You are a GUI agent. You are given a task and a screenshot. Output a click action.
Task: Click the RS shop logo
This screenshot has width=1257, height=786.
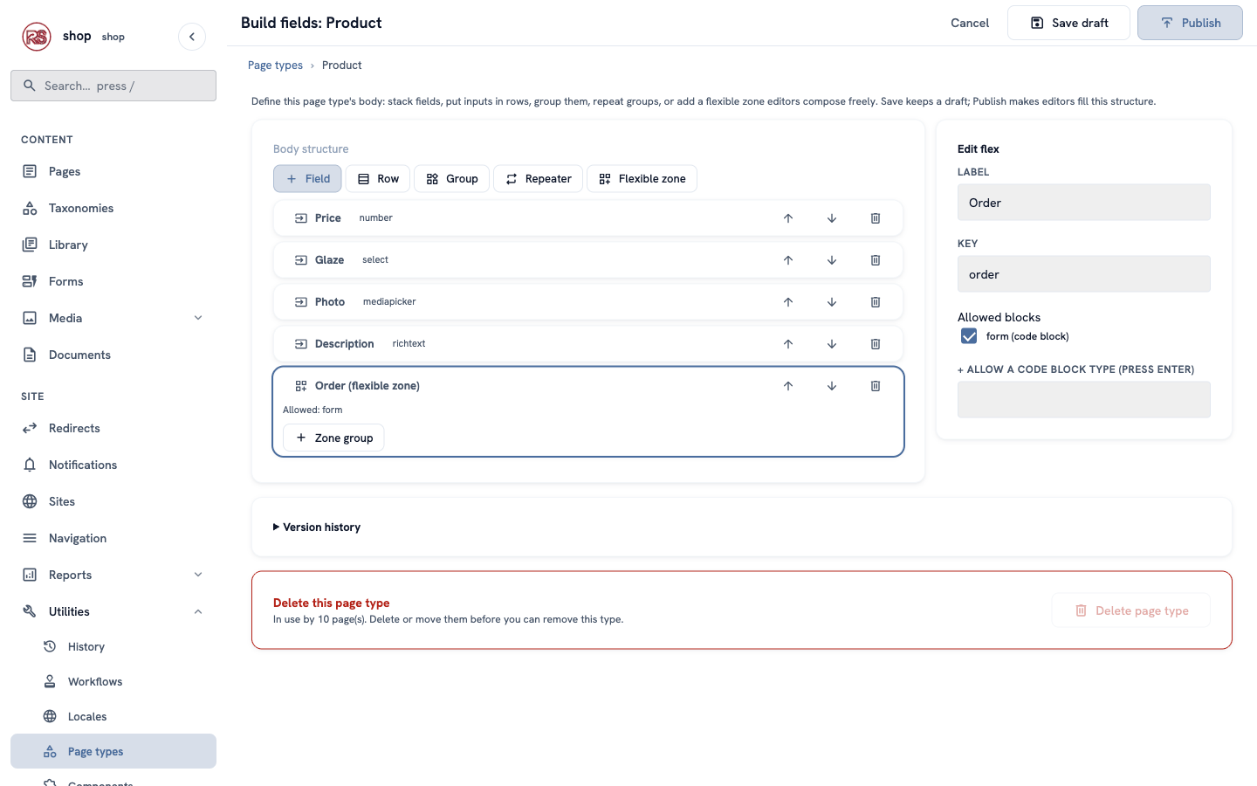click(37, 37)
